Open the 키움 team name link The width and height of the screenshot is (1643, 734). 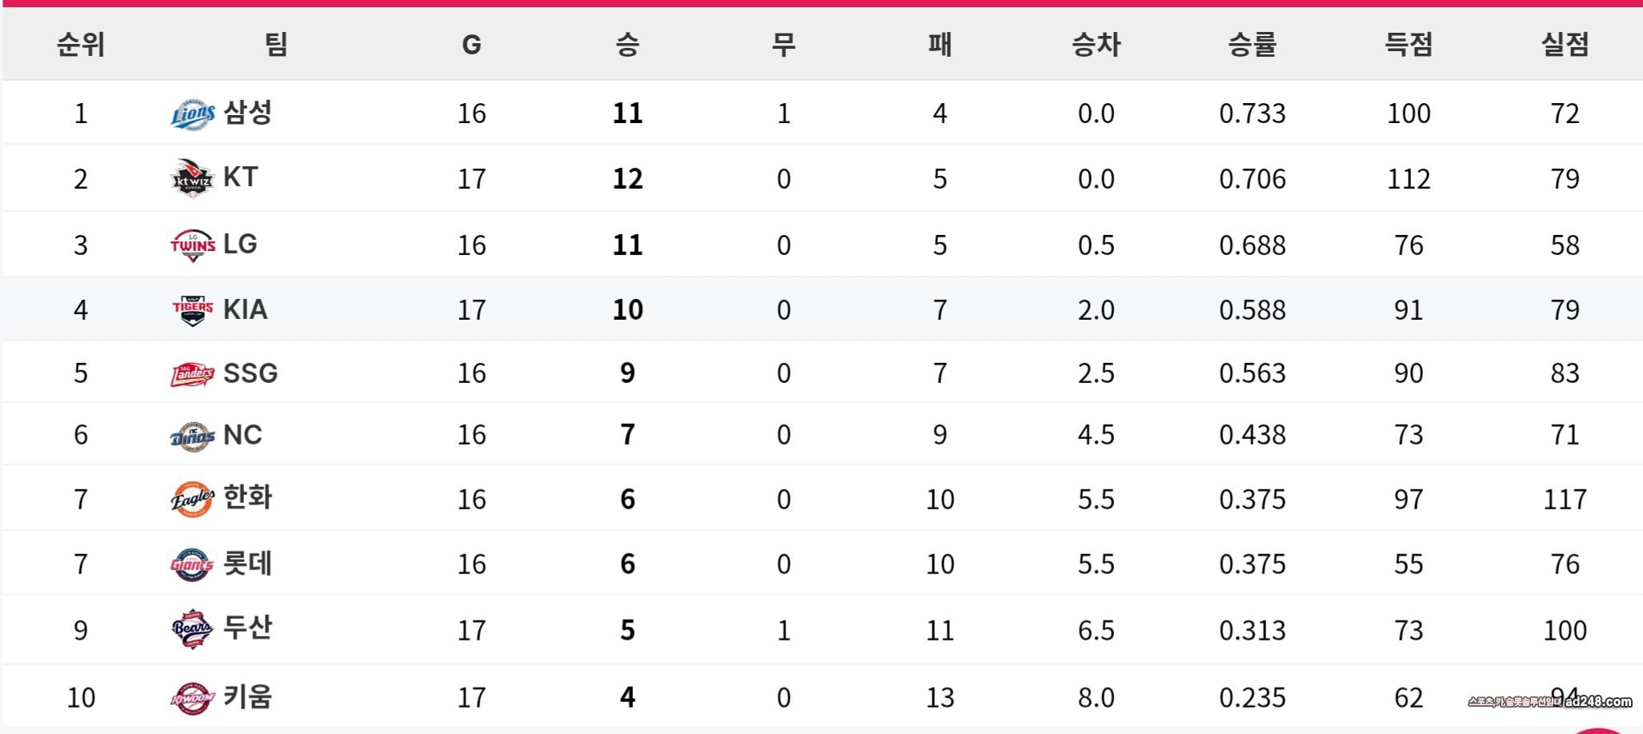[247, 696]
